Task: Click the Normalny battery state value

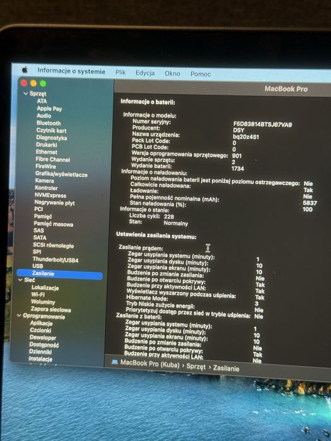Action: pos(176,223)
